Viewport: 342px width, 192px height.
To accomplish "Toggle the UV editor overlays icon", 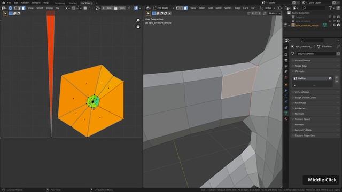I will (x=136, y=8).
